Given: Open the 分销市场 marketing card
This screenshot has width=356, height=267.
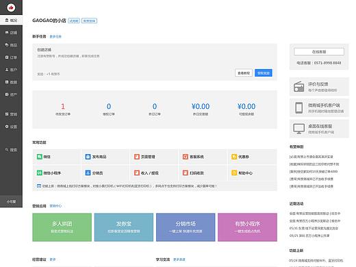Looking at the screenshot, I should tap(186, 227).
